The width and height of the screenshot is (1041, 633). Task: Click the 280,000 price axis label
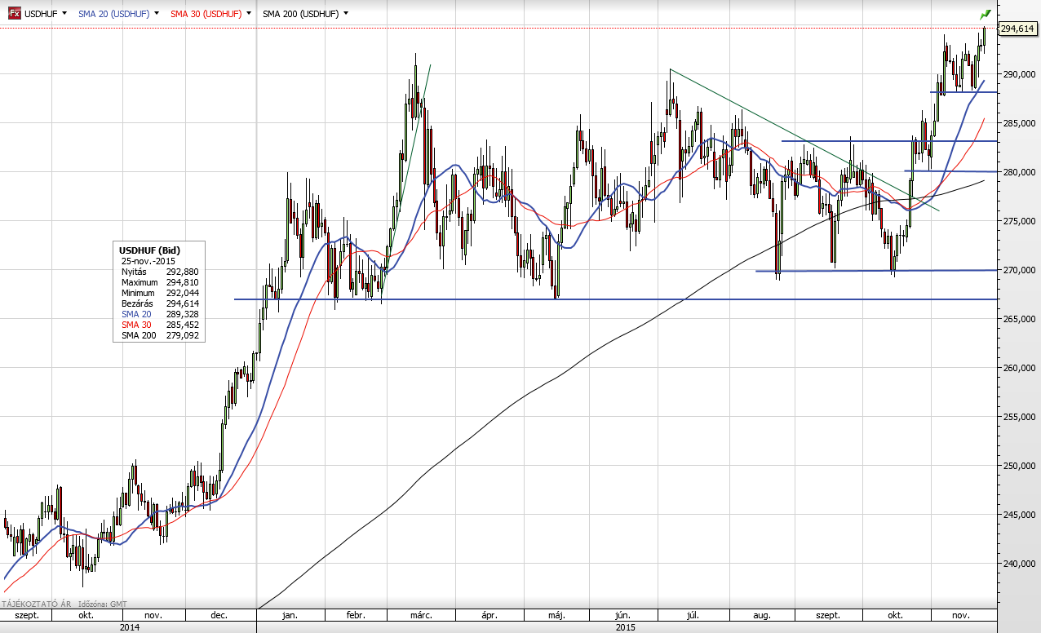coord(1018,172)
